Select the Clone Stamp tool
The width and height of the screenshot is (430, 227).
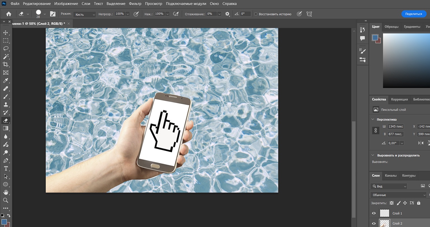6,105
